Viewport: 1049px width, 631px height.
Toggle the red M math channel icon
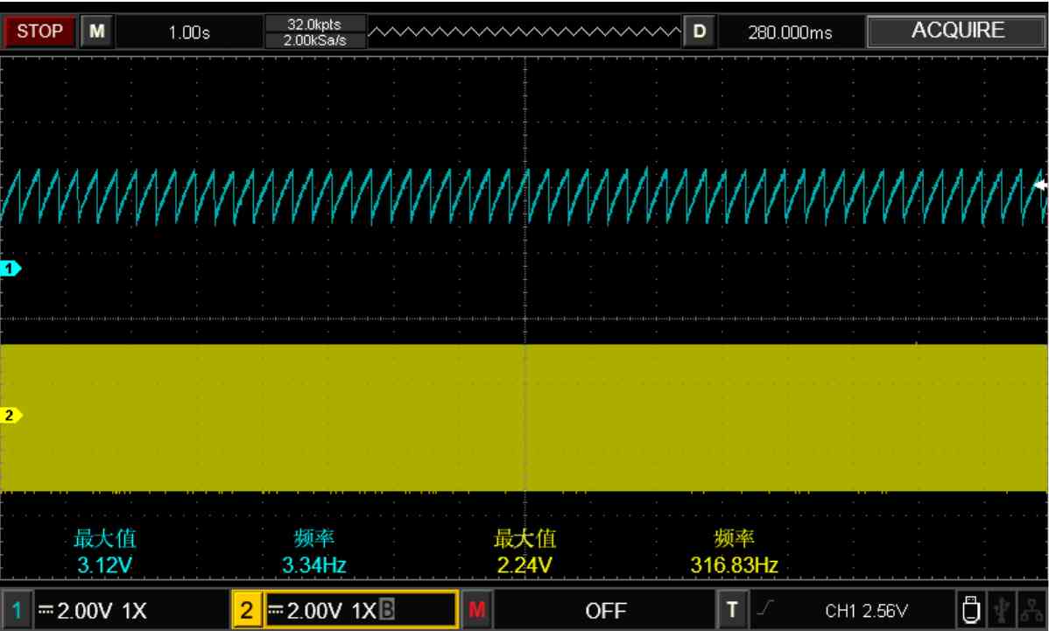pyautogui.click(x=477, y=610)
